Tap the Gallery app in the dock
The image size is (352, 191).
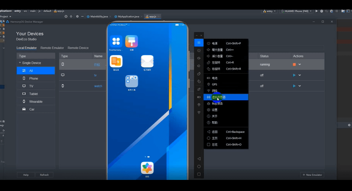(147, 168)
